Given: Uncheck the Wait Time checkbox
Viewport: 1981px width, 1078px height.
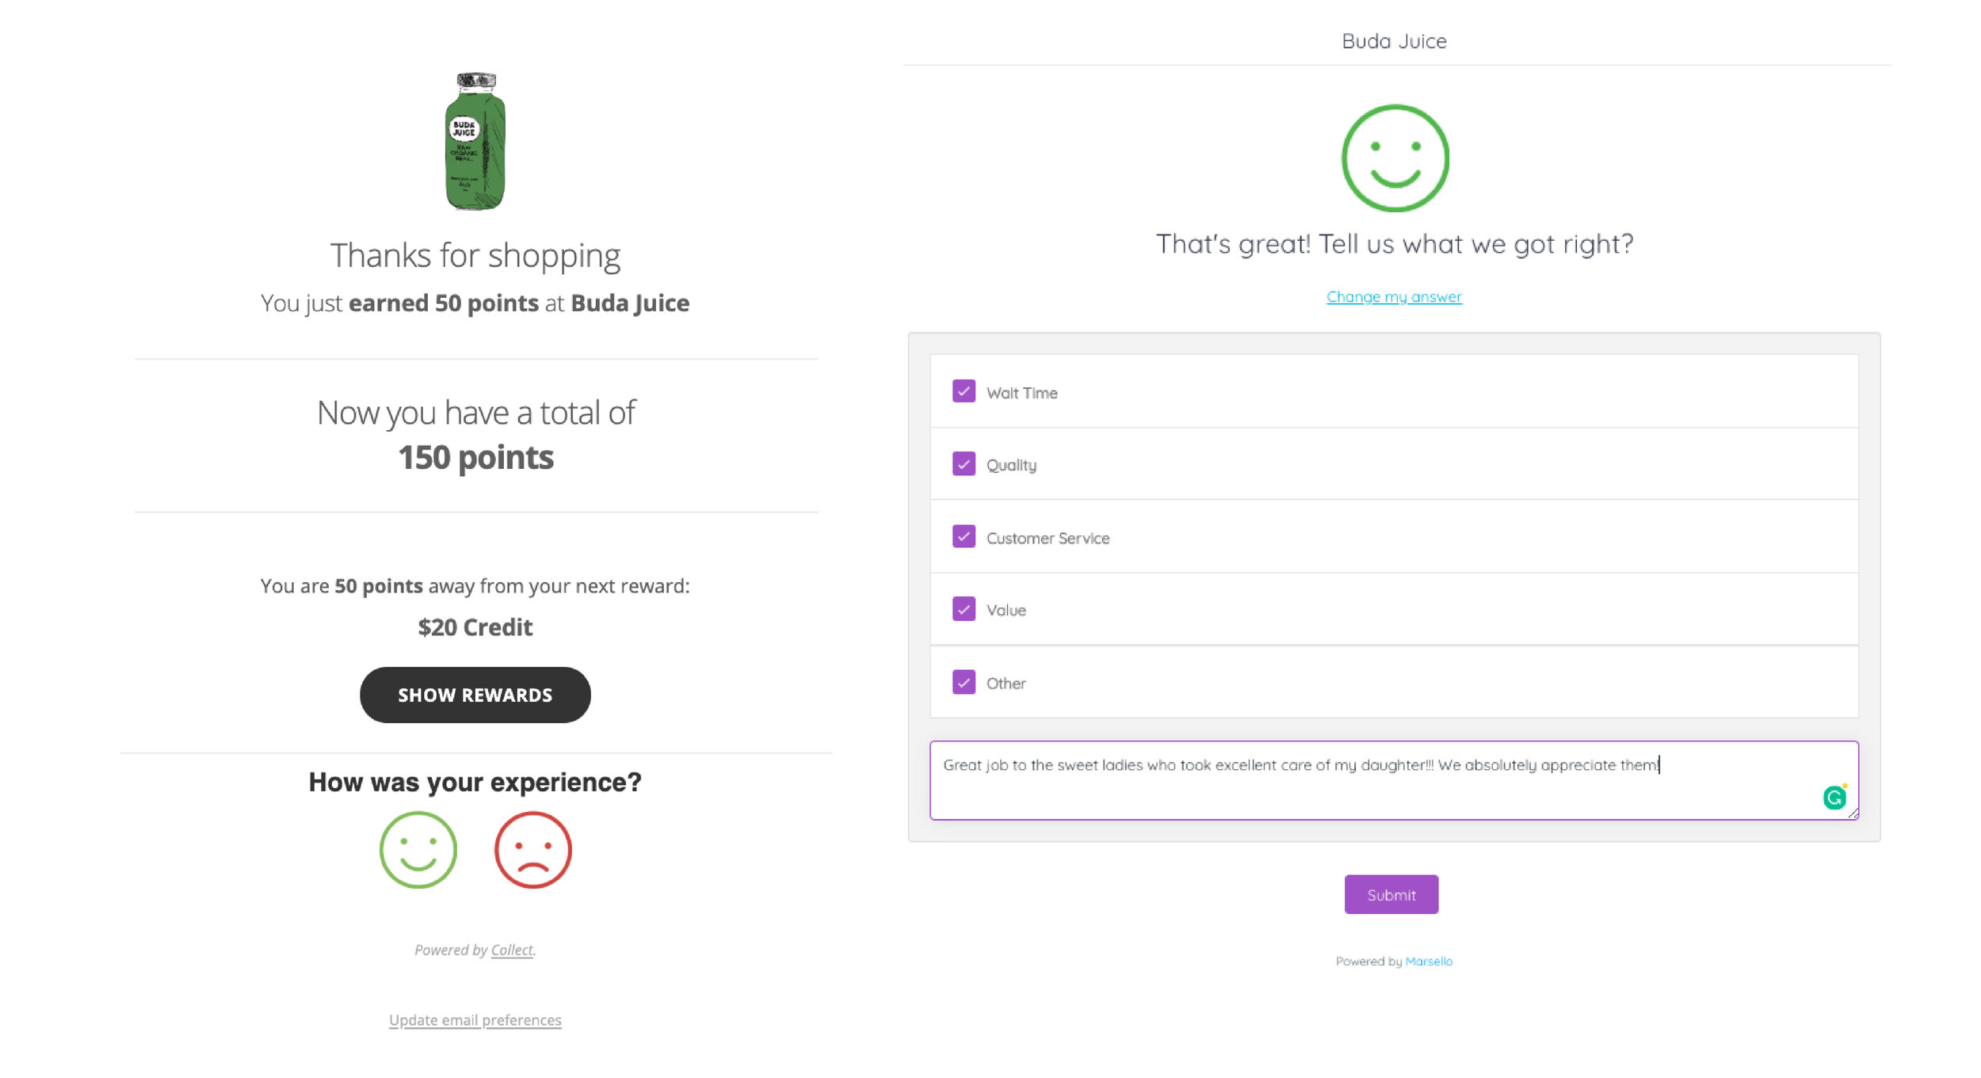Looking at the screenshot, I should tap(964, 391).
